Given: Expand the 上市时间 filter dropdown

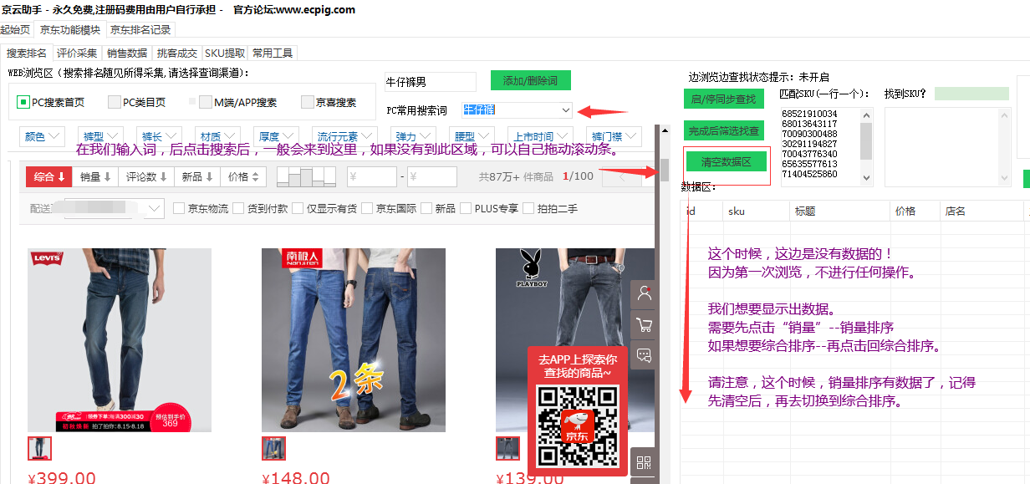Looking at the screenshot, I should click(540, 136).
